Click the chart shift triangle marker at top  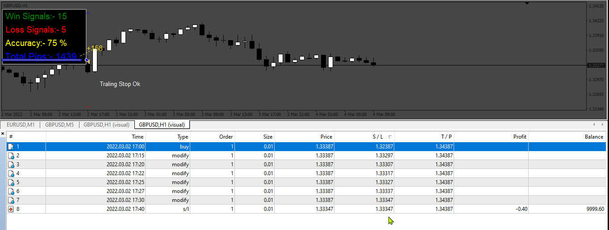527,4
